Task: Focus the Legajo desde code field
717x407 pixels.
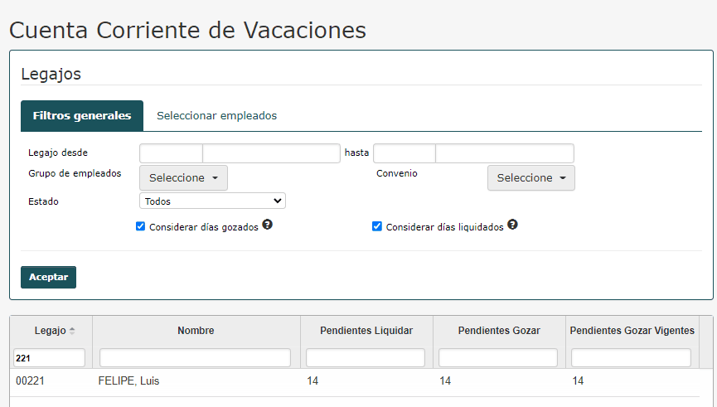Action: tap(171, 153)
